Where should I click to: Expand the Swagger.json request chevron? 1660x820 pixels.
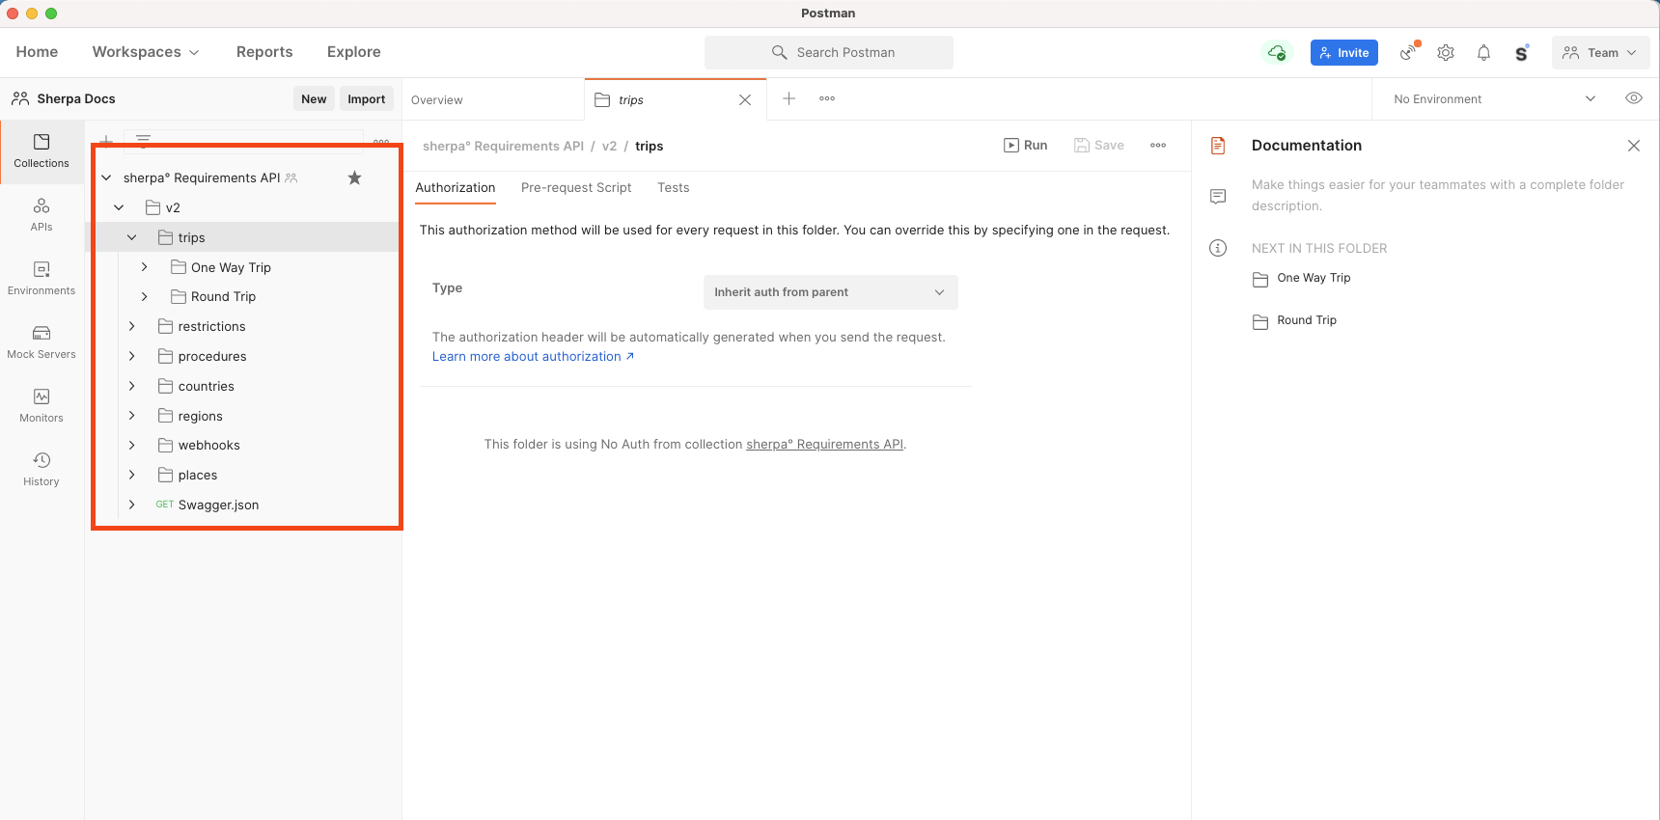coord(132,505)
